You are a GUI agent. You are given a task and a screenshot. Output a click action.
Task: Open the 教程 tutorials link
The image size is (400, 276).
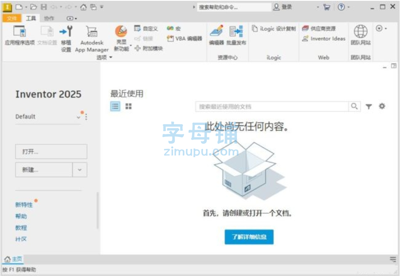tap(21, 228)
